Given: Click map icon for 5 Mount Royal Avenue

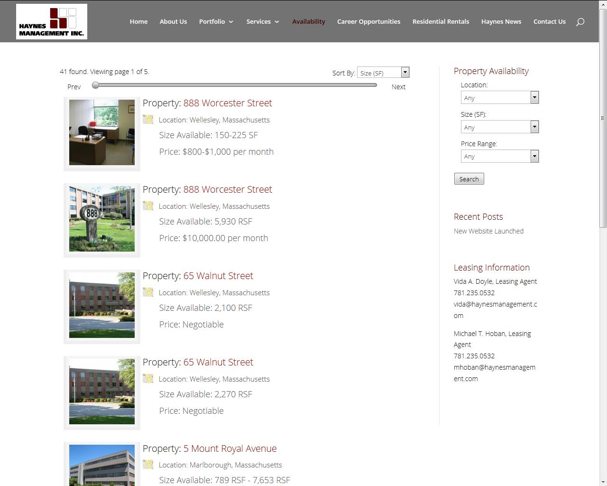Looking at the screenshot, I should [x=148, y=465].
